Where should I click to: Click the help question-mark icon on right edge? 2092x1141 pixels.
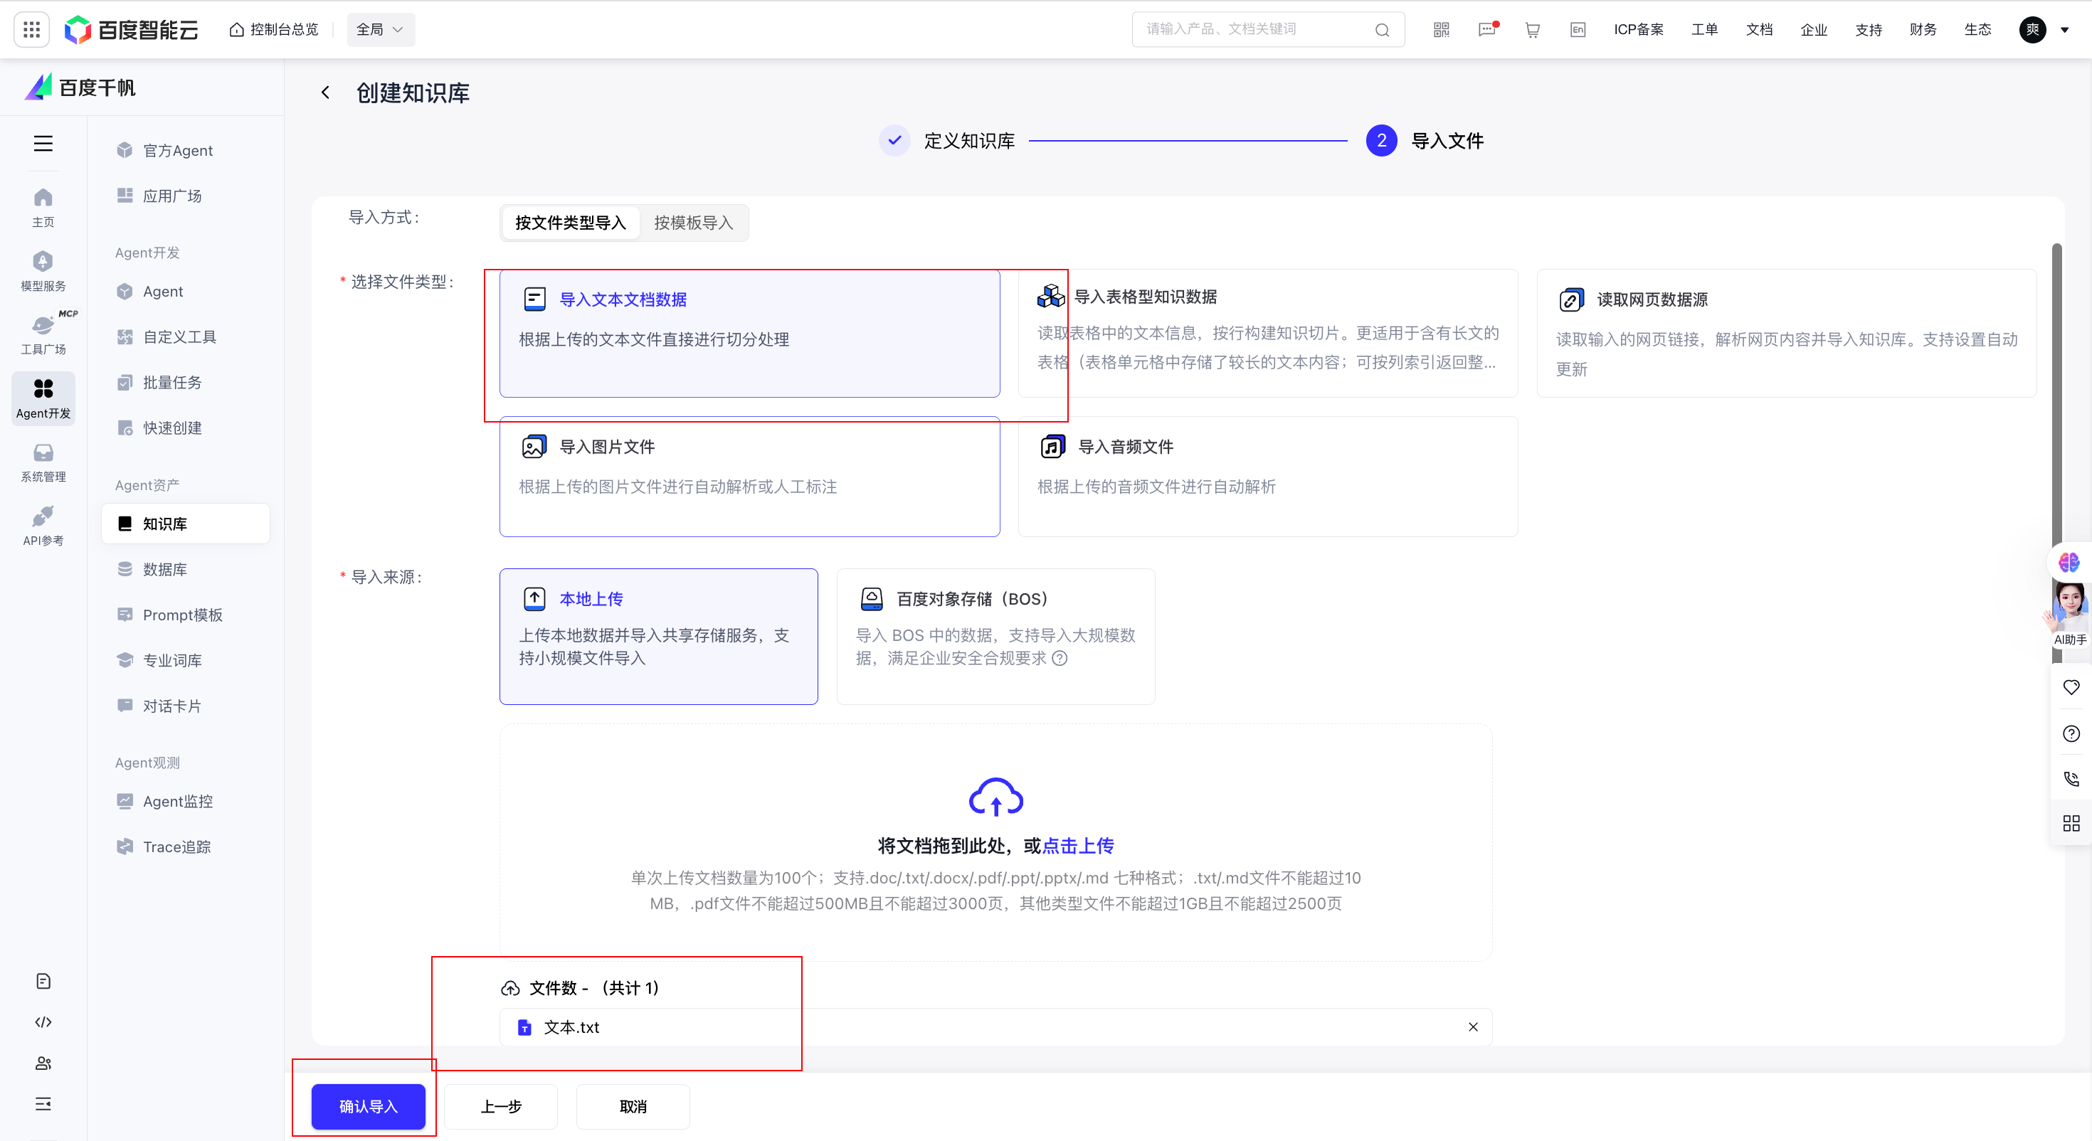pos(2071,733)
